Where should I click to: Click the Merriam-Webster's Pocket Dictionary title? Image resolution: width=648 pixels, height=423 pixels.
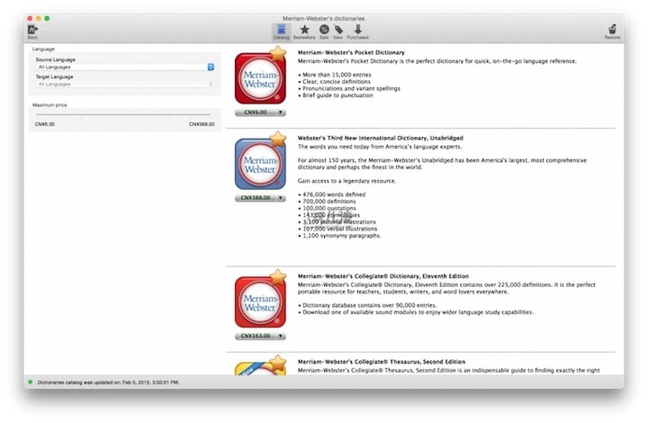pos(351,52)
